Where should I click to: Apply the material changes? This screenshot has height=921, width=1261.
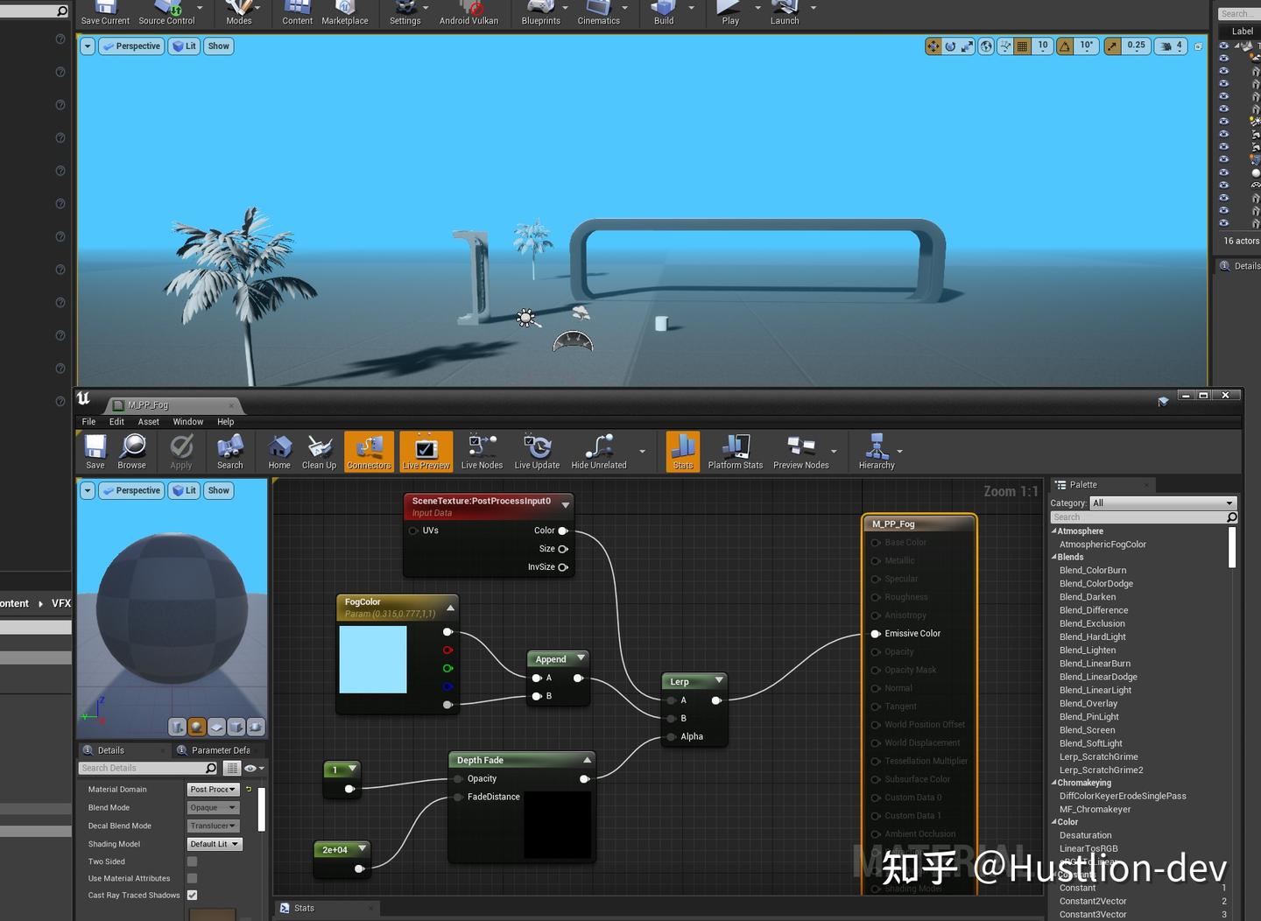pyautogui.click(x=180, y=451)
